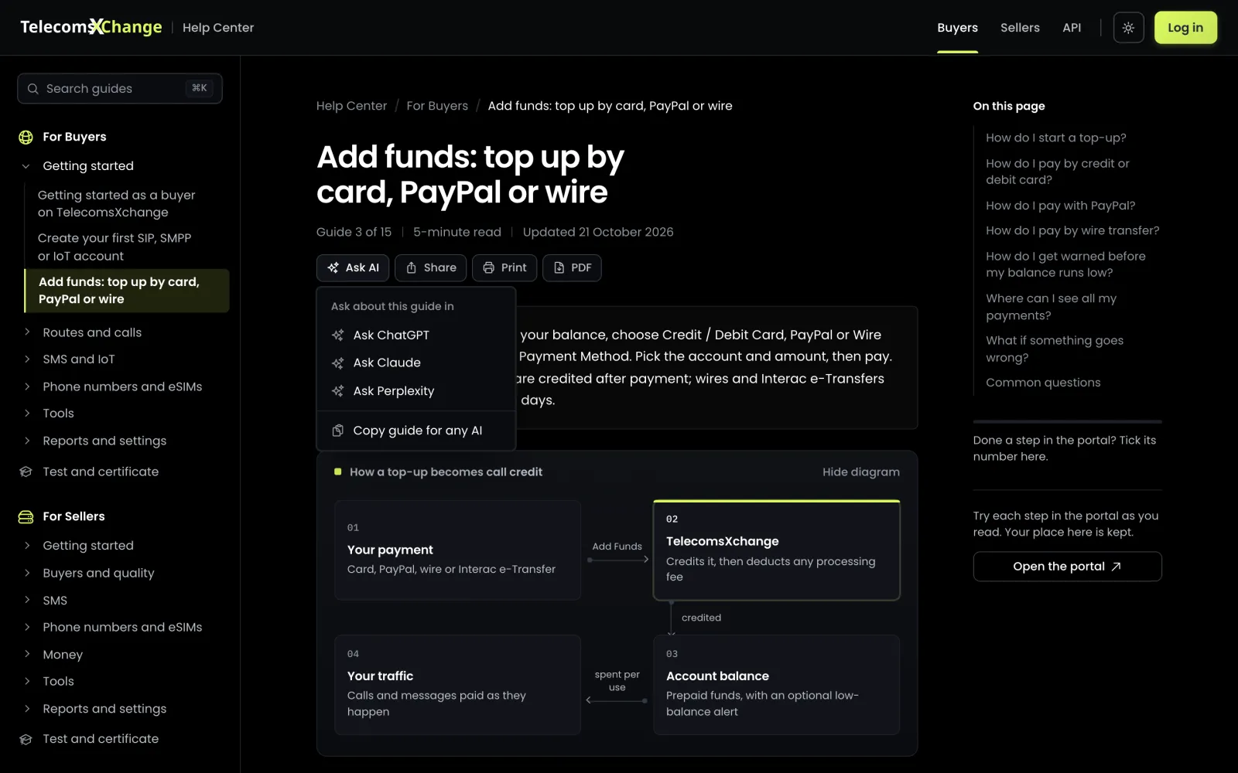The height and width of the screenshot is (773, 1238).
Task: Click Help Center header link
Action: 218,28
